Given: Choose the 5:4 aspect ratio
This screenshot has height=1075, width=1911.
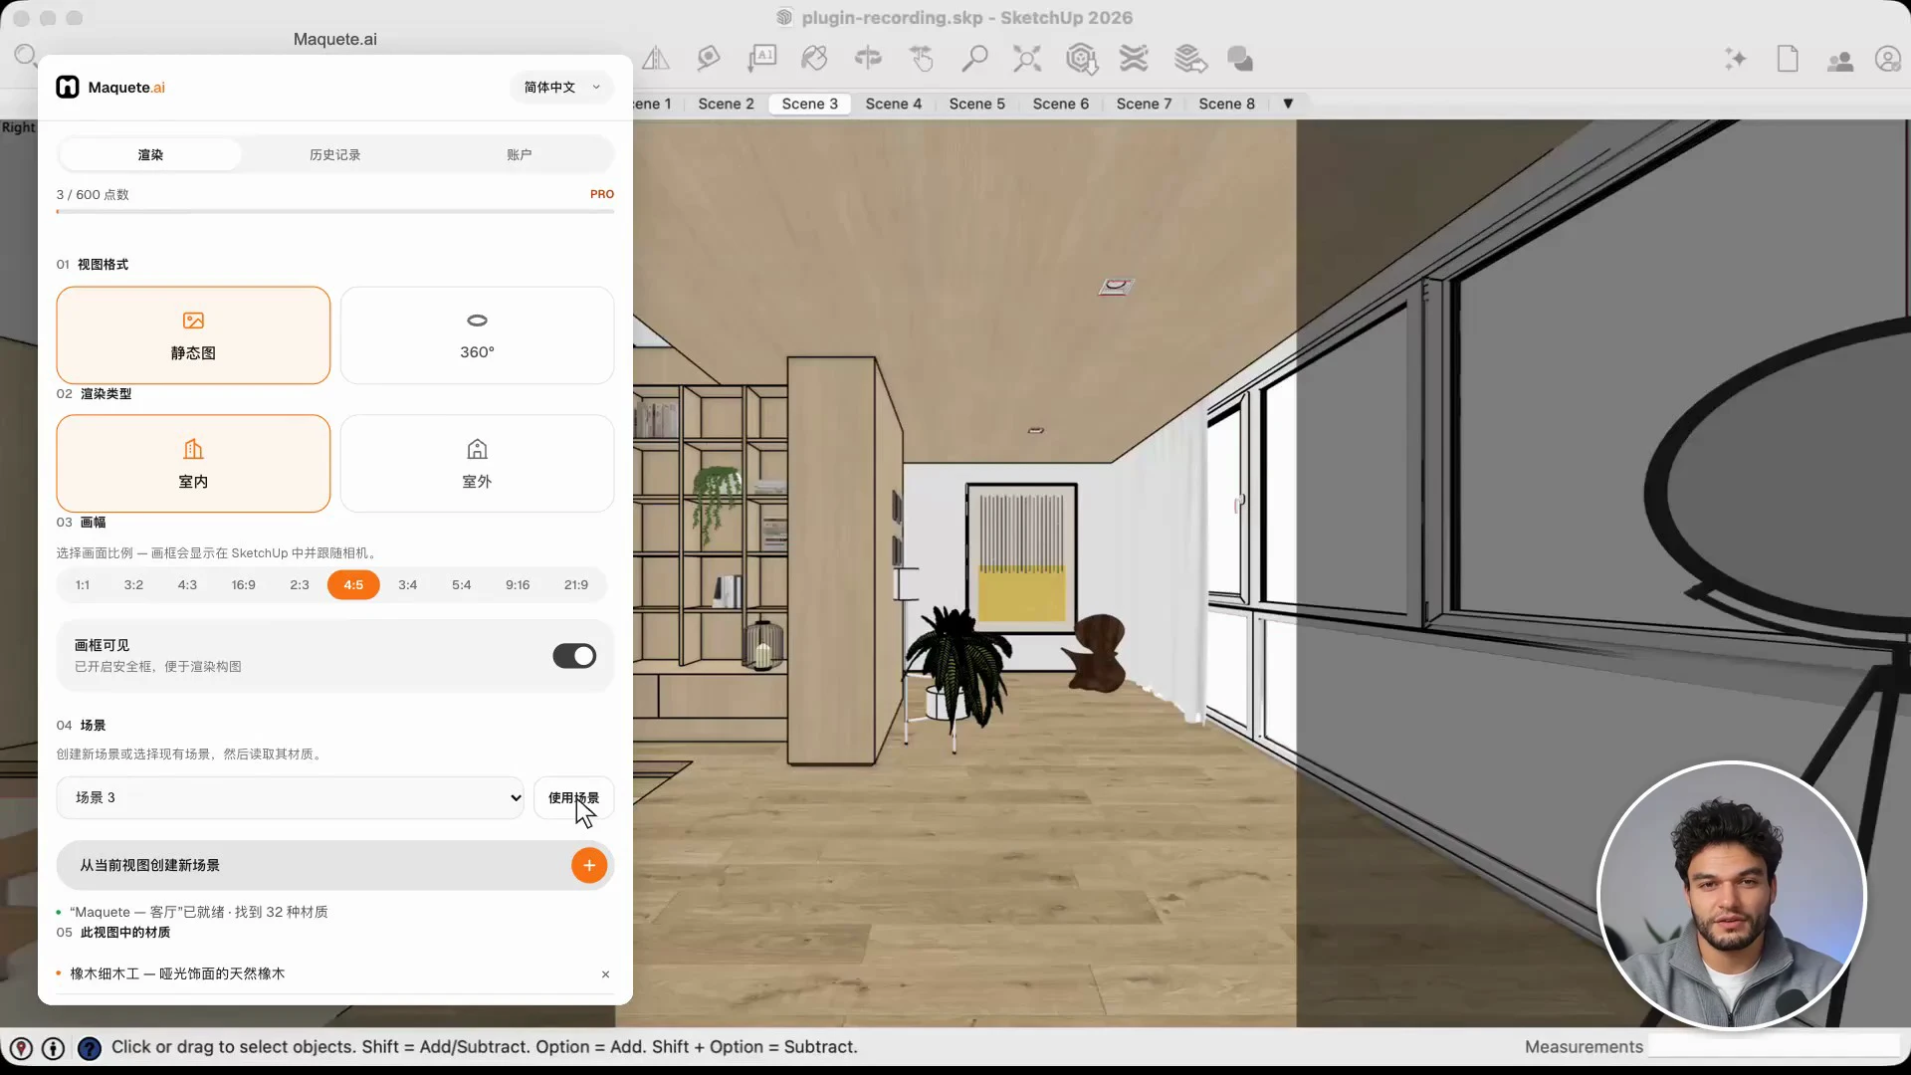Looking at the screenshot, I should [x=462, y=585].
